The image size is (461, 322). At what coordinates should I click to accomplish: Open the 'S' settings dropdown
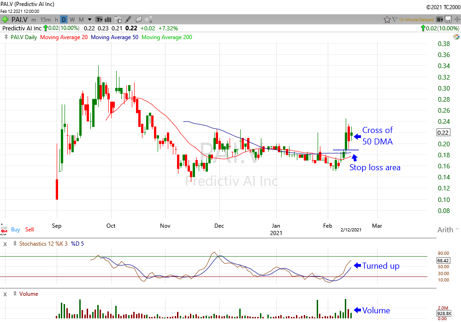(439, 20)
